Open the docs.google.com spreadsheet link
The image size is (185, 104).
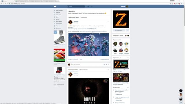82,29
